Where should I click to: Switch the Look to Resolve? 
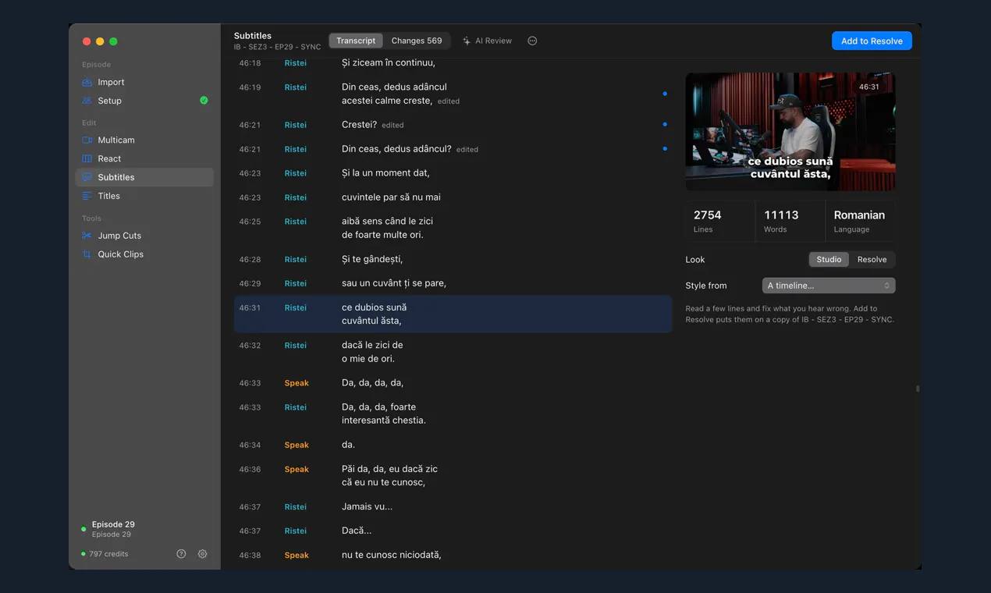(872, 260)
